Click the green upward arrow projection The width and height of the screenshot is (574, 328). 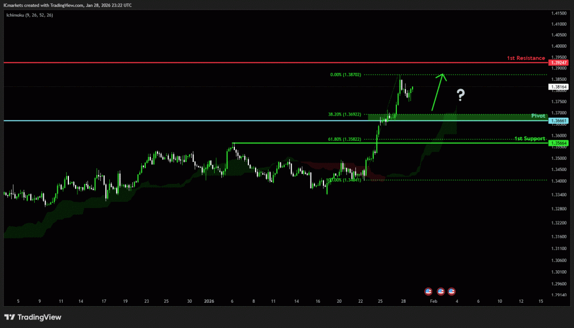coord(438,91)
